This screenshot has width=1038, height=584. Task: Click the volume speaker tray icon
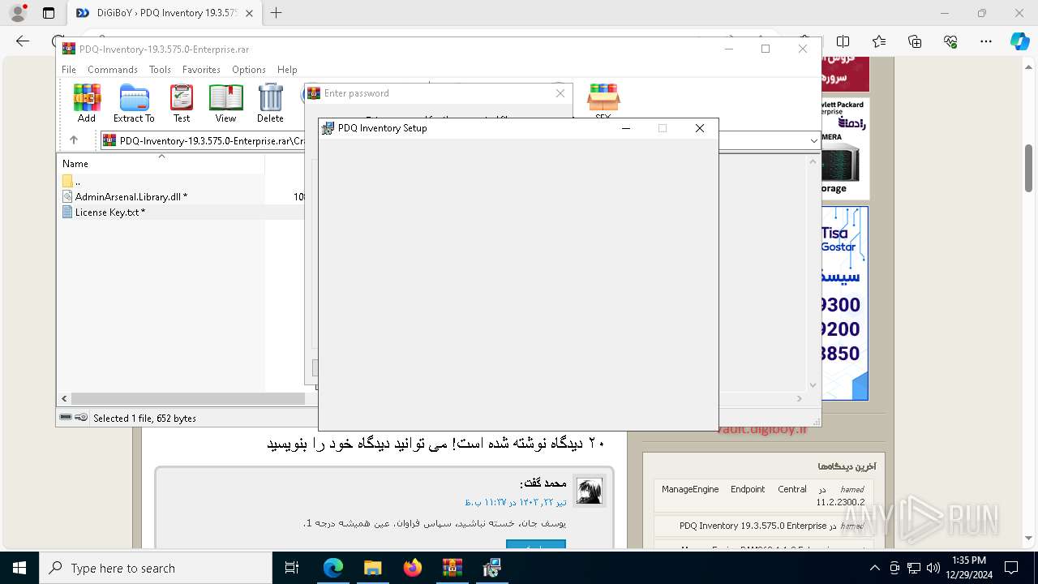(x=933, y=568)
